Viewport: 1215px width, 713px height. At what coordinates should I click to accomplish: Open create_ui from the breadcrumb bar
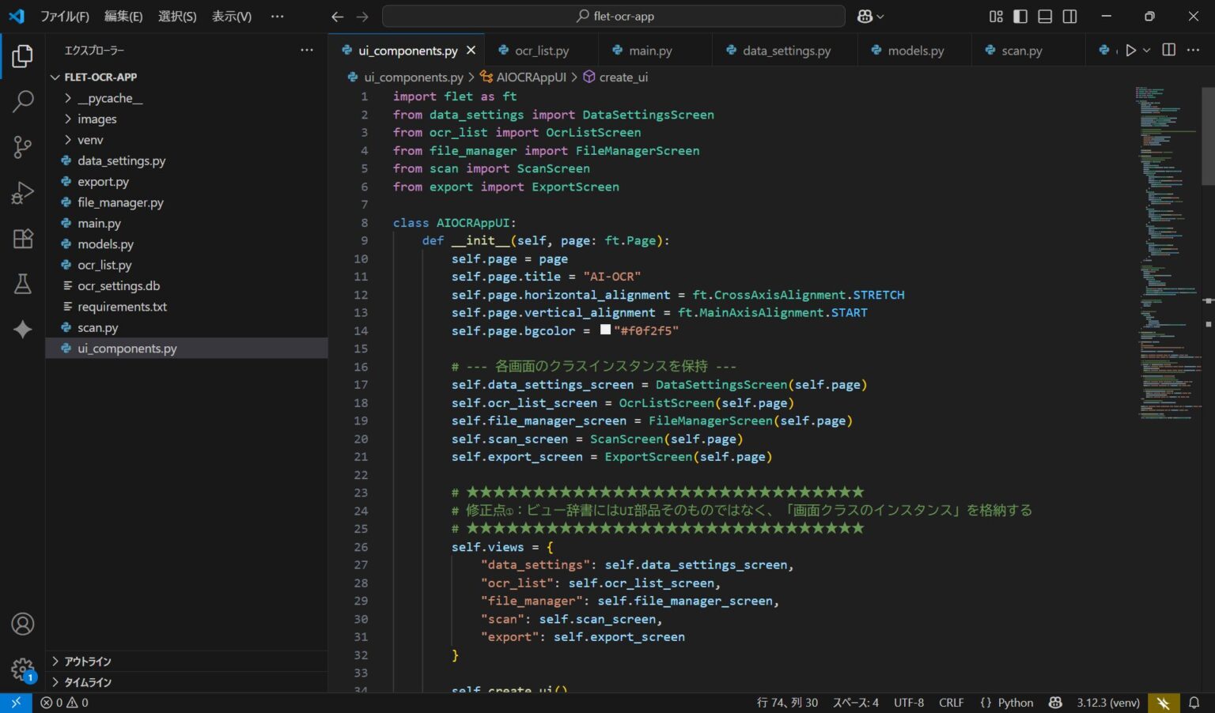[623, 77]
